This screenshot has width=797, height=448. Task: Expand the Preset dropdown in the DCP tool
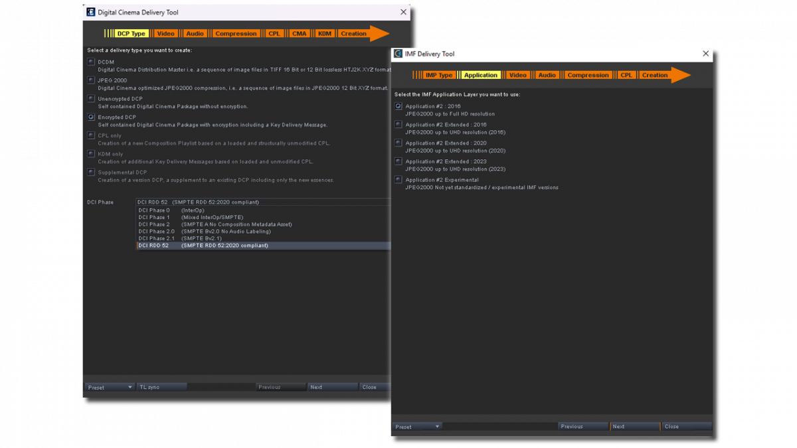coord(110,387)
